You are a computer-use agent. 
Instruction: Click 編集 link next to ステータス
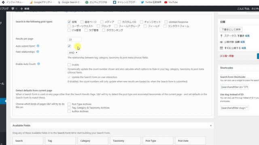247,36
